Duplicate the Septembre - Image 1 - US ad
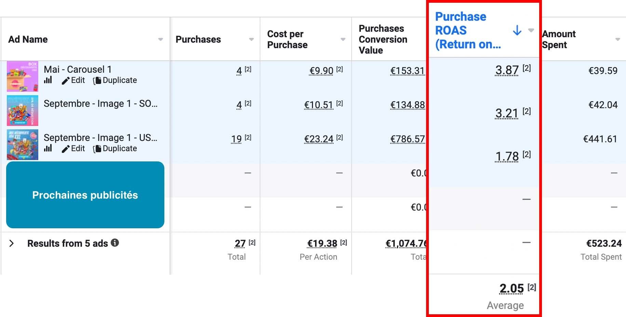Image resolution: width=626 pixels, height=317 pixels. (x=115, y=149)
